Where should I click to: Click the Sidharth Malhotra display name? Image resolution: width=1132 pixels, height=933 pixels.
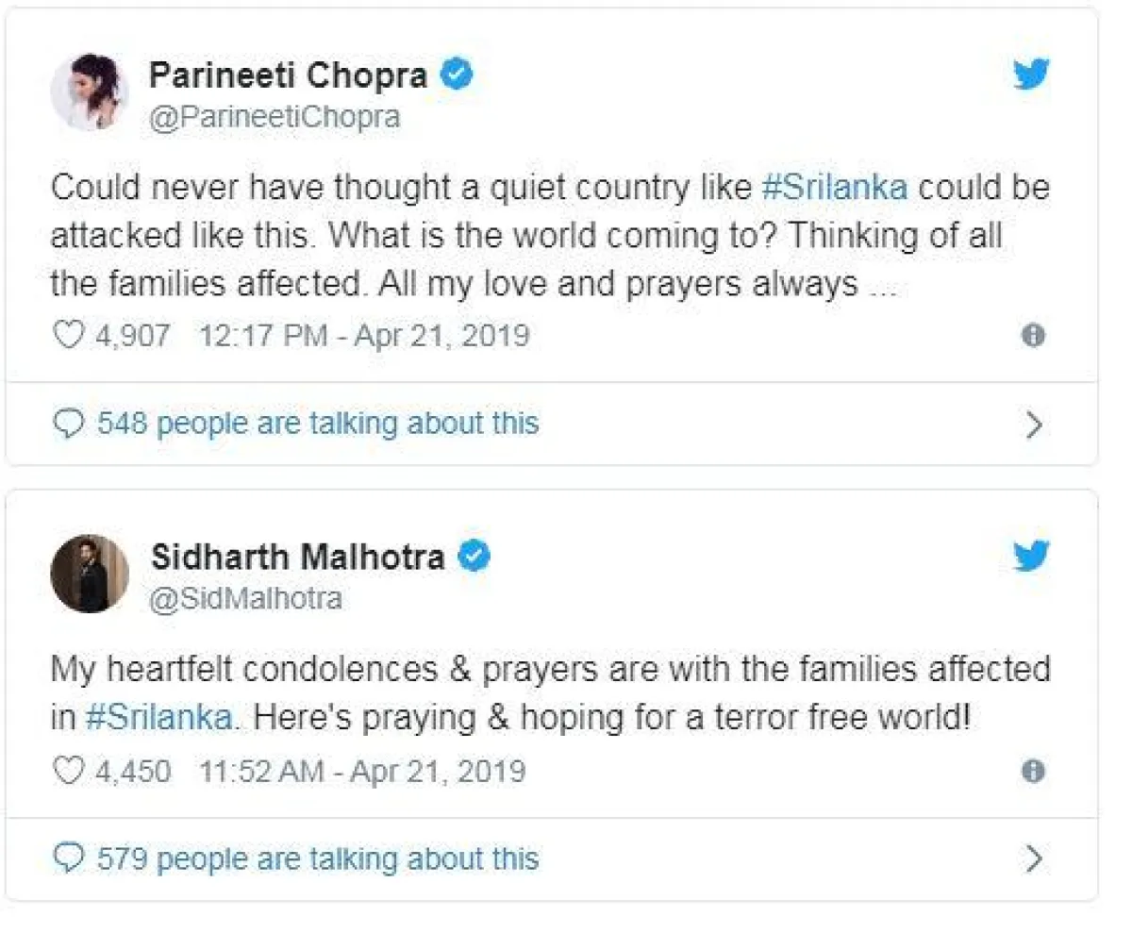[298, 558]
